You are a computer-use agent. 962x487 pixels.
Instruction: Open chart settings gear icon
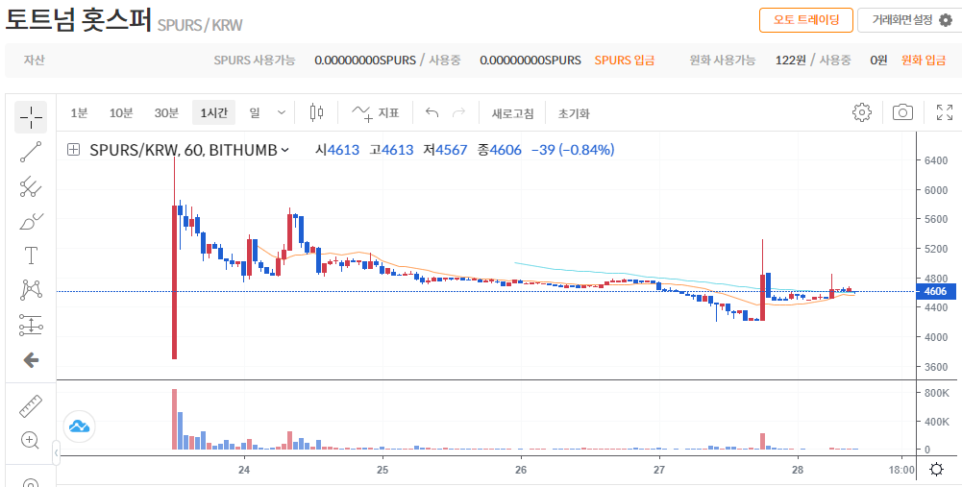(862, 112)
